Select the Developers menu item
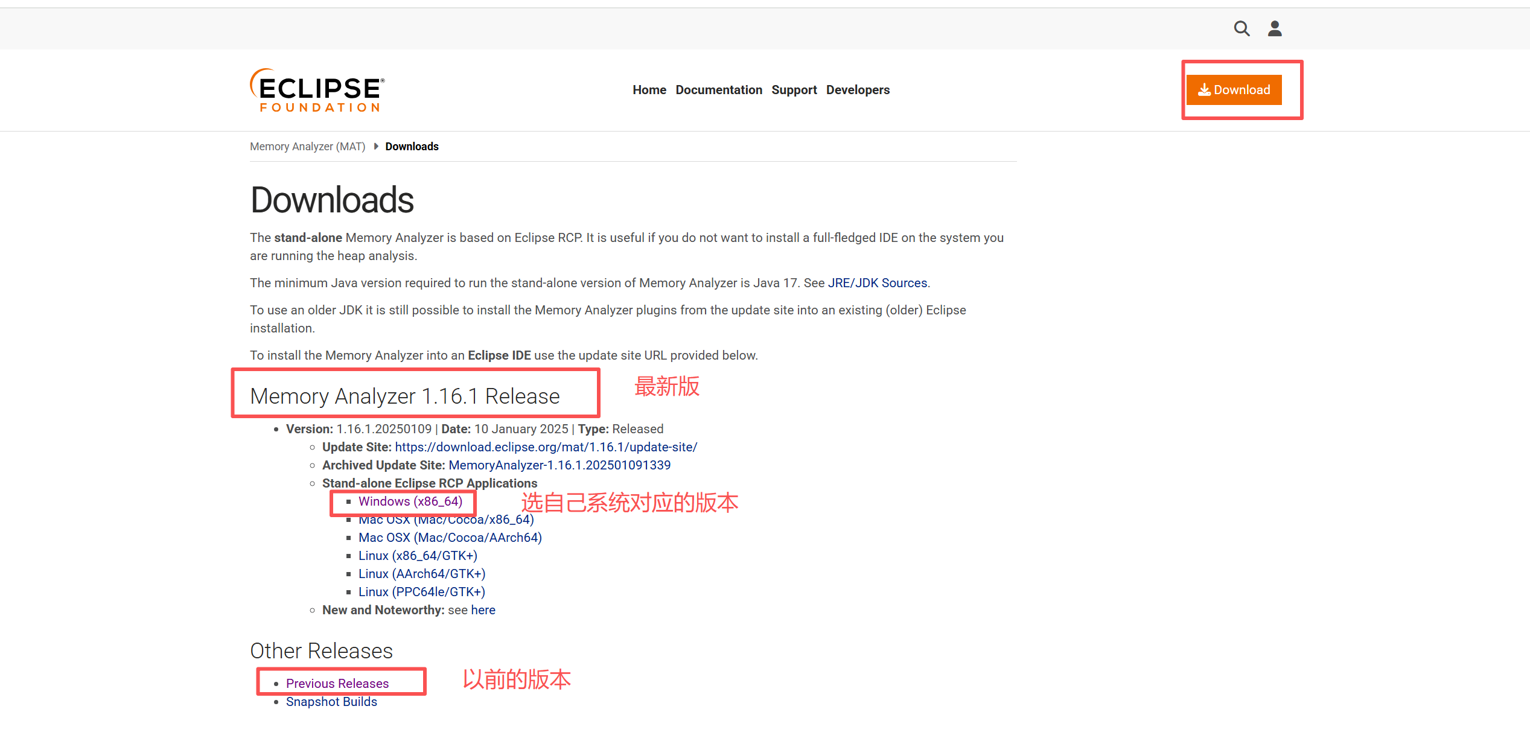Image resolution: width=1530 pixels, height=744 pixels. [857, 90]
